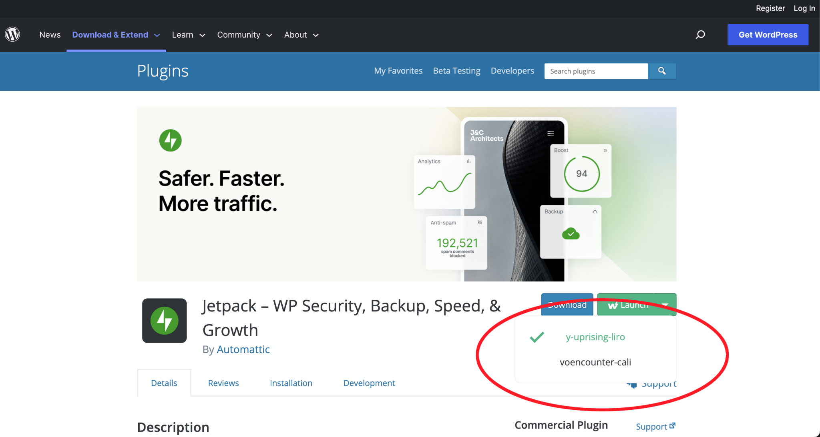Open the Commercial Plugin Support link
820x437 pixels.
[x=655, y=426]
